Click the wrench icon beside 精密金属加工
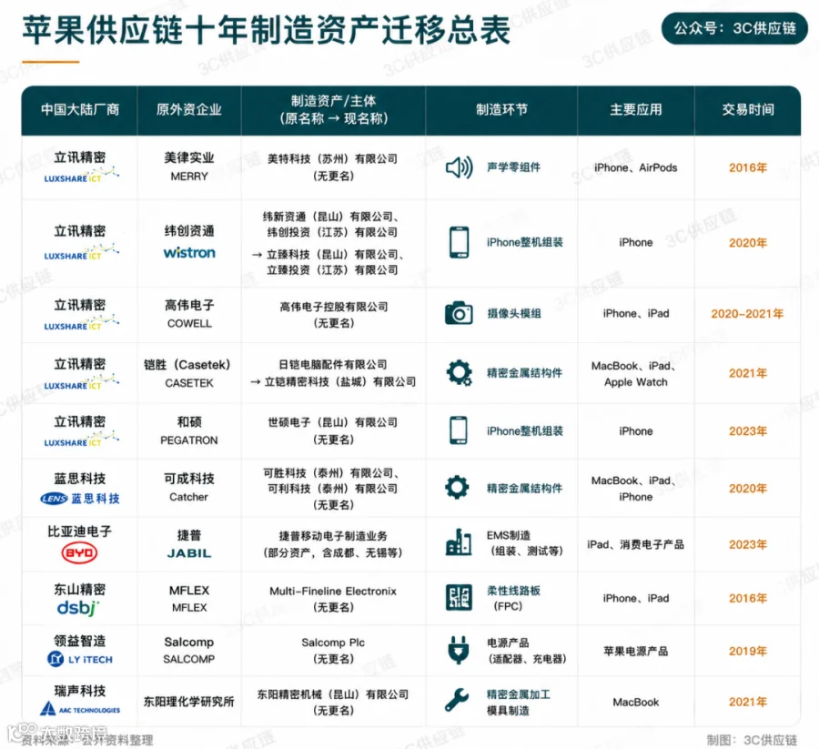 (x=457, y=701)
